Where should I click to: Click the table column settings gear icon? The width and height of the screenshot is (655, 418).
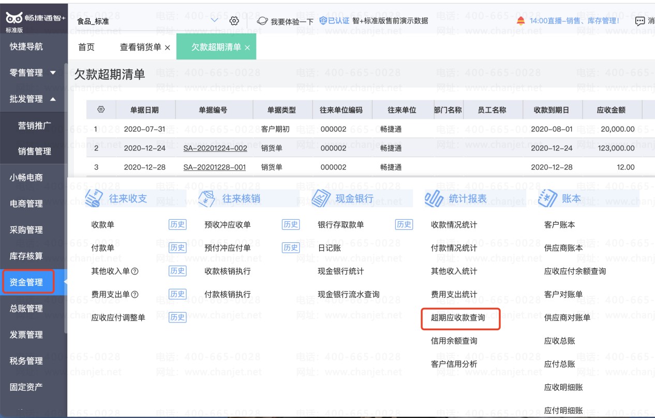(x=101, y=110)
